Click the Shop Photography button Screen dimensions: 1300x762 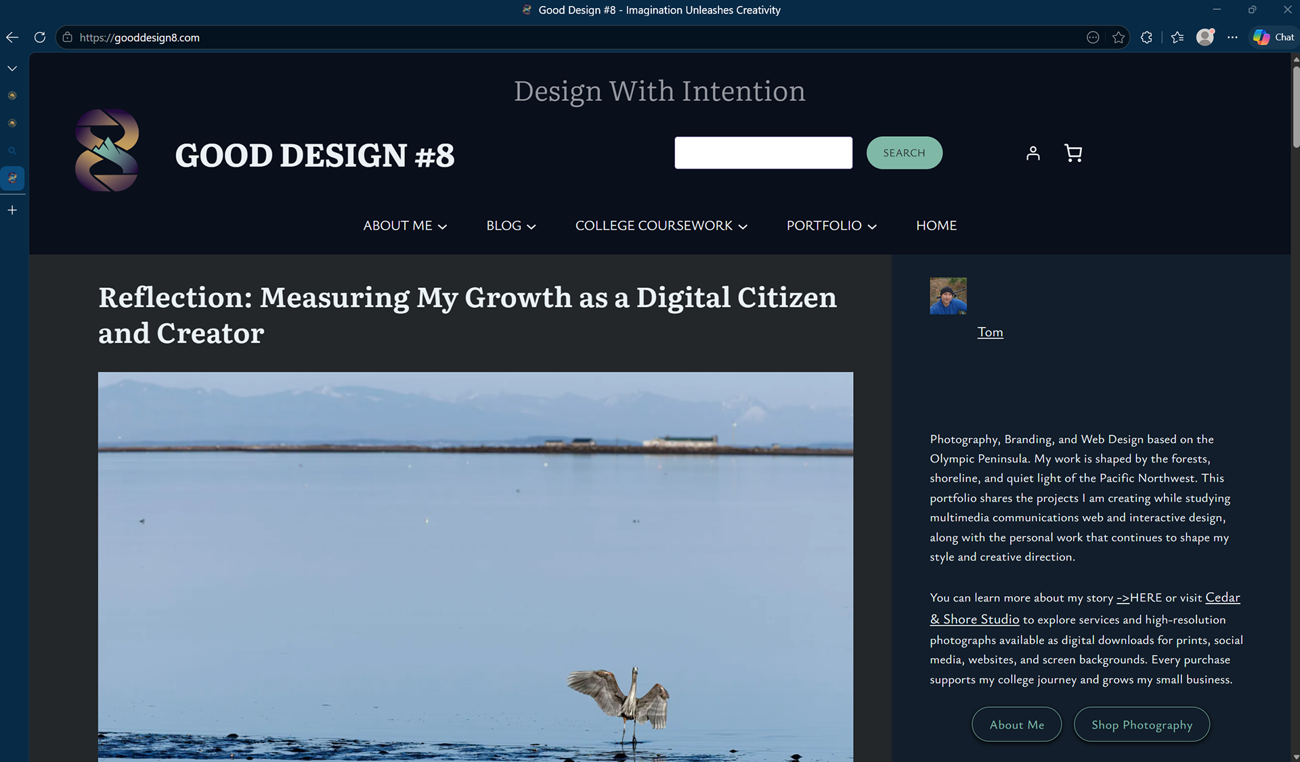click(x=1142, y=725)
